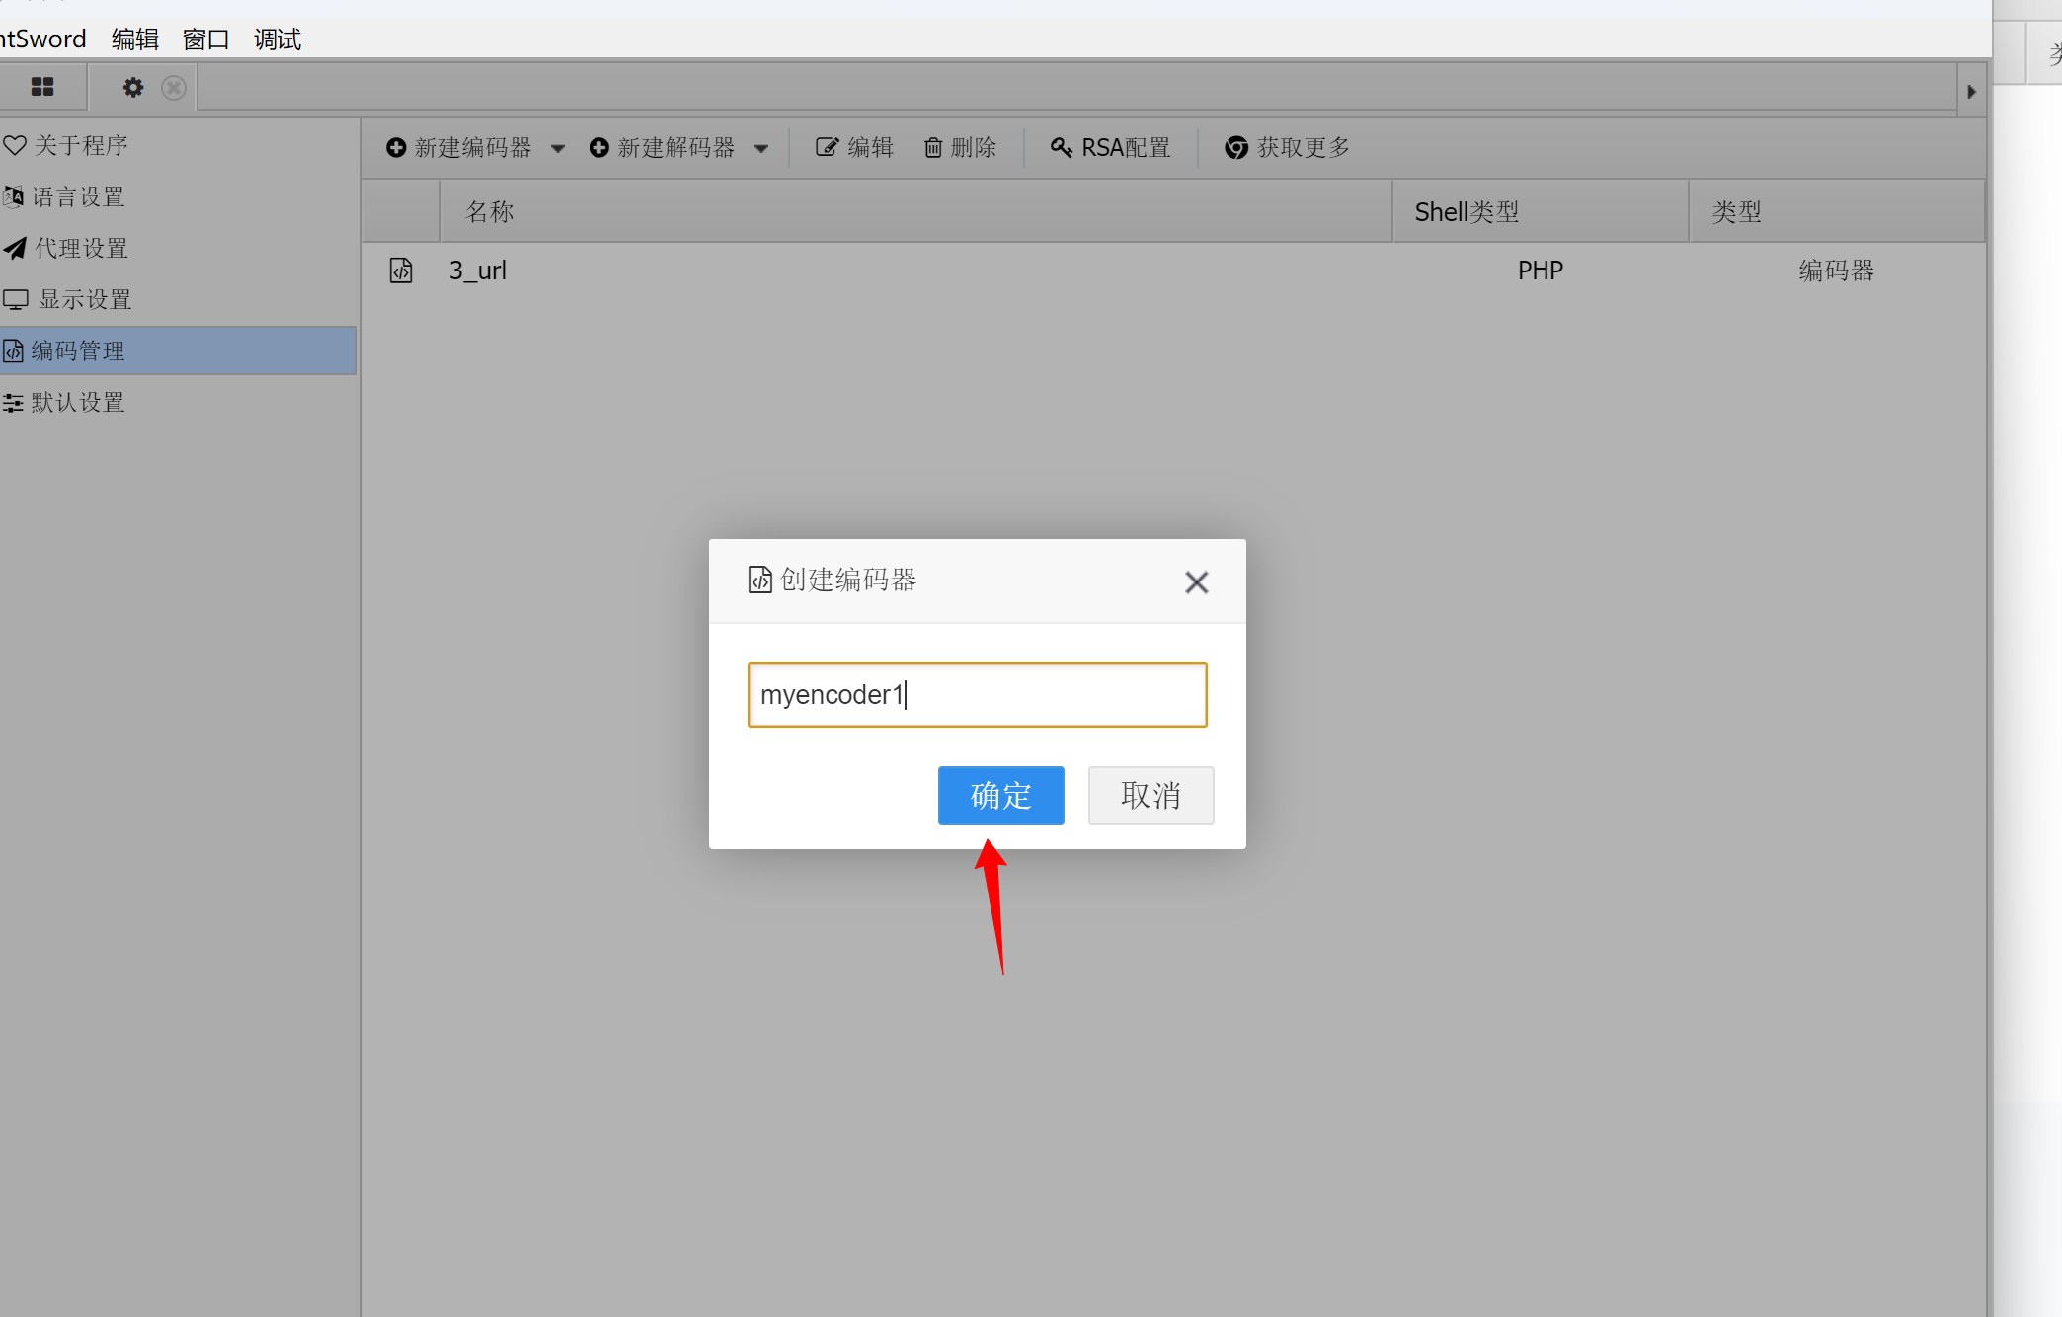Screen dimensions: 2062x1317
Task: Open the 关于程序 heart item
Action: [69, 146]
